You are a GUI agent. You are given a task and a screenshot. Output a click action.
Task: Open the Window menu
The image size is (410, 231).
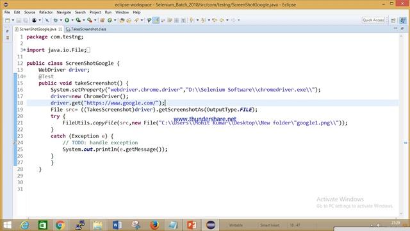point(122,12)
